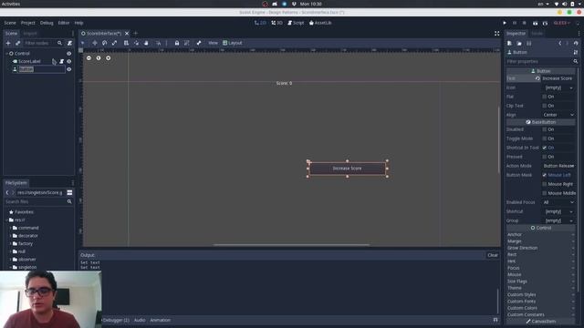584x328 pixels.
Task: Open the Layout menu in canvas toolbar
Action: 233,43
